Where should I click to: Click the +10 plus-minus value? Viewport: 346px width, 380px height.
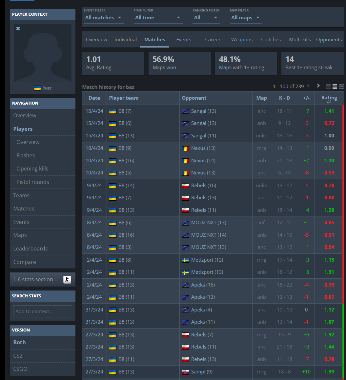(306, 372)
